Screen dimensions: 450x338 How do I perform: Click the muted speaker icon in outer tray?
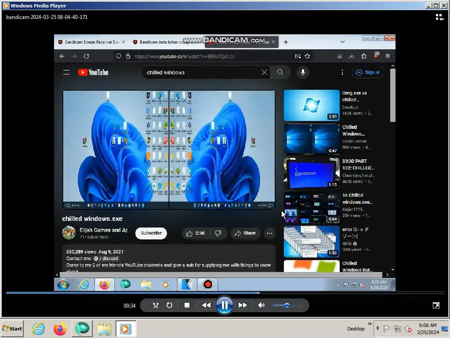[x=408, y=328]
